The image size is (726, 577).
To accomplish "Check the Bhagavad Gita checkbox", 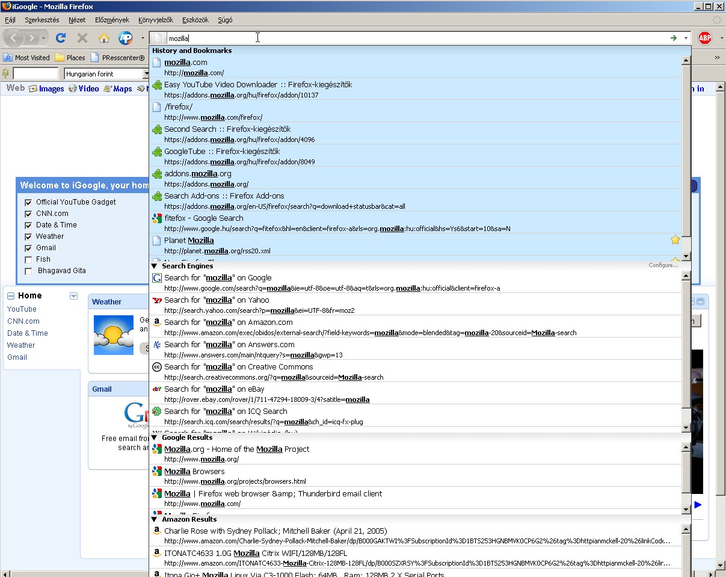I will [x=28, y=271].
